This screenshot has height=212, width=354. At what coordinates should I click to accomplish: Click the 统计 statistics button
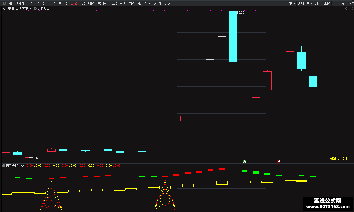tap(318, 3)
